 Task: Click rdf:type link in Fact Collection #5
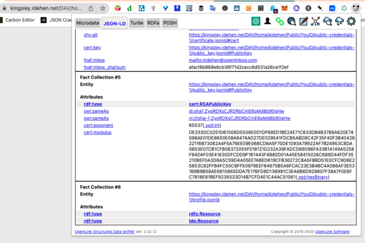pyautogui.click(x=93, y=104)
